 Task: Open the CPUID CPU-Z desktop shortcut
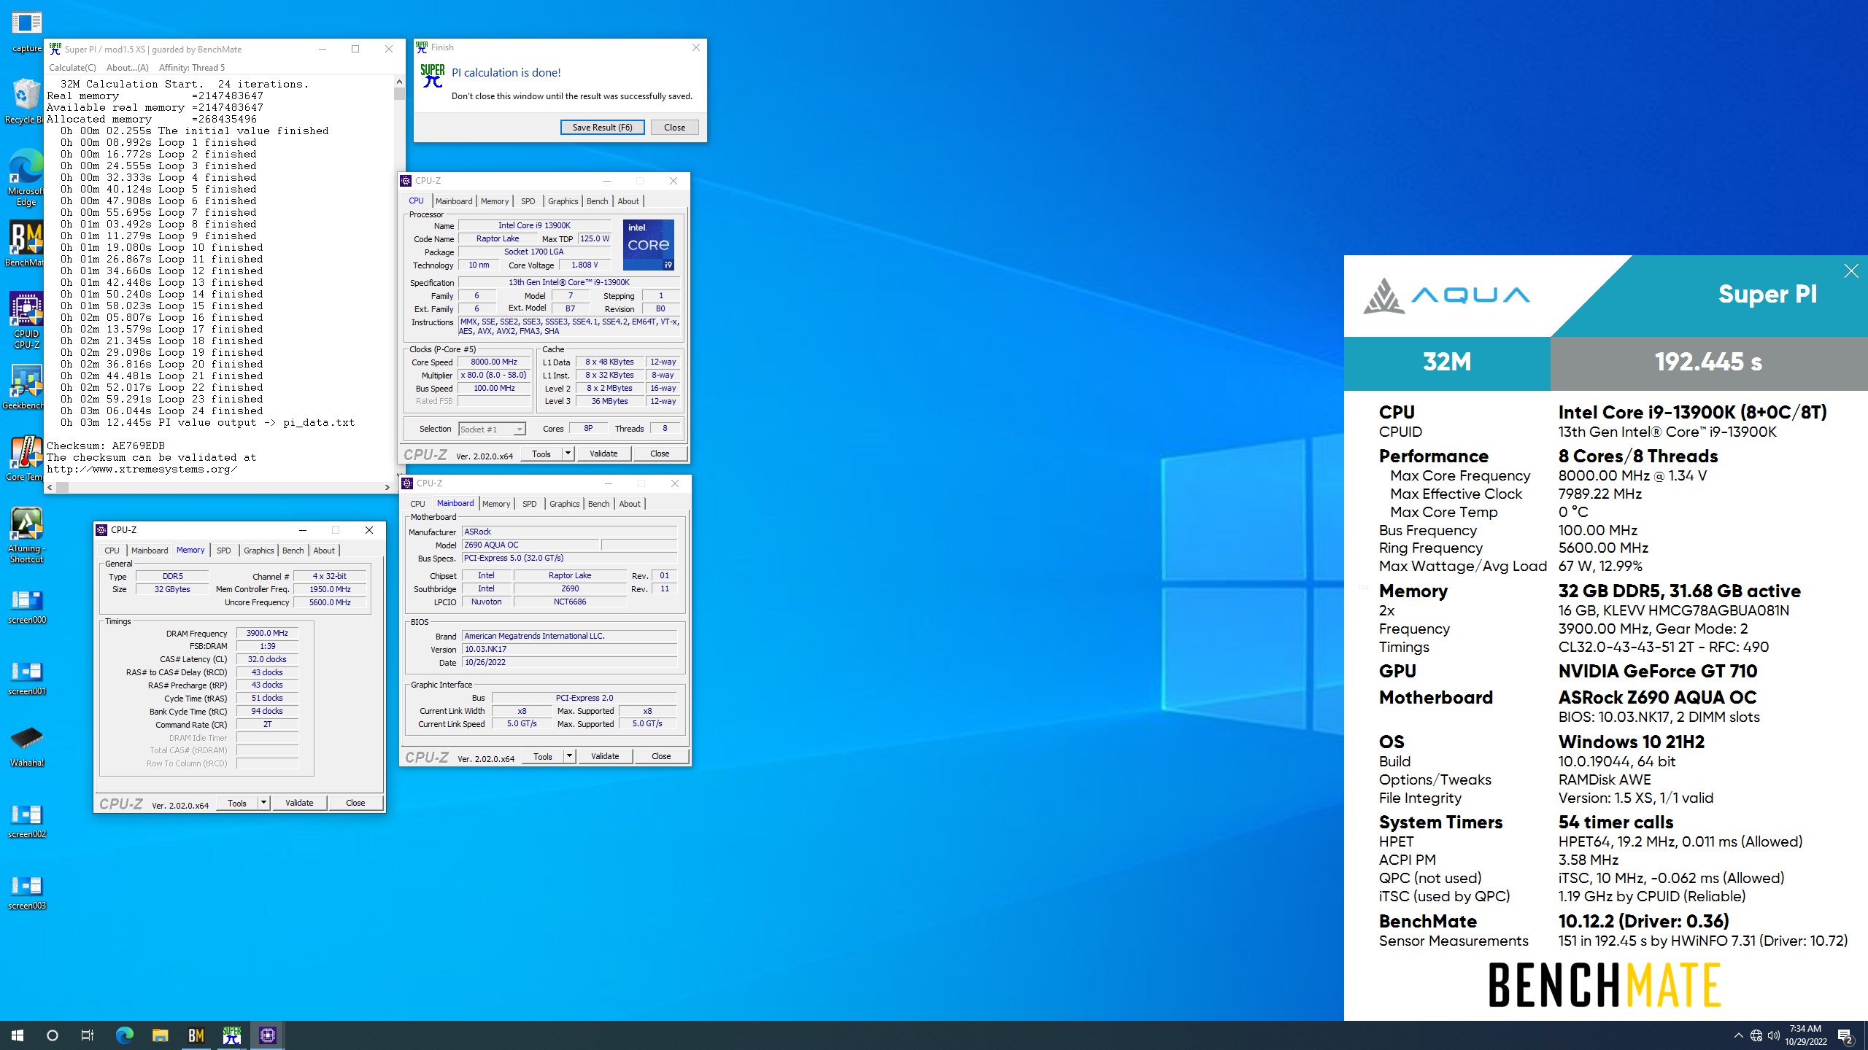[x=26, y=320]
